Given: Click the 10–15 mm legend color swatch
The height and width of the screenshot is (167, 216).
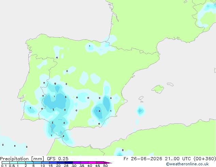Looking at the screenshot, I should [x=45, y=163].
